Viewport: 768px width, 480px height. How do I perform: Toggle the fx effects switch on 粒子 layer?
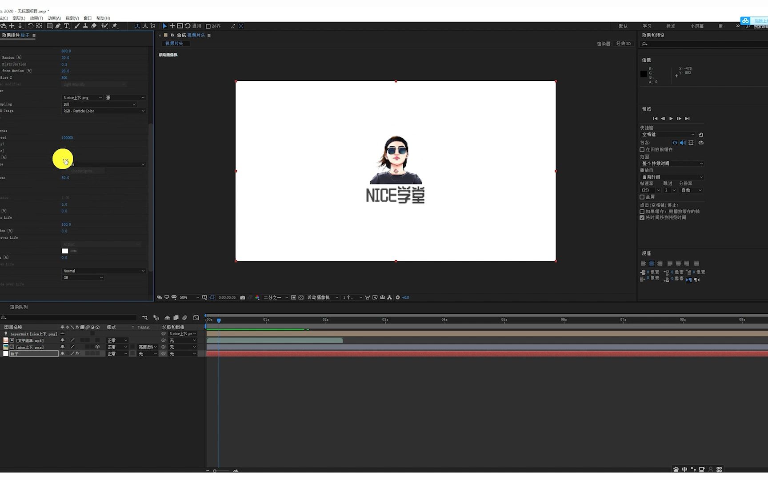[x=77, y=354]
